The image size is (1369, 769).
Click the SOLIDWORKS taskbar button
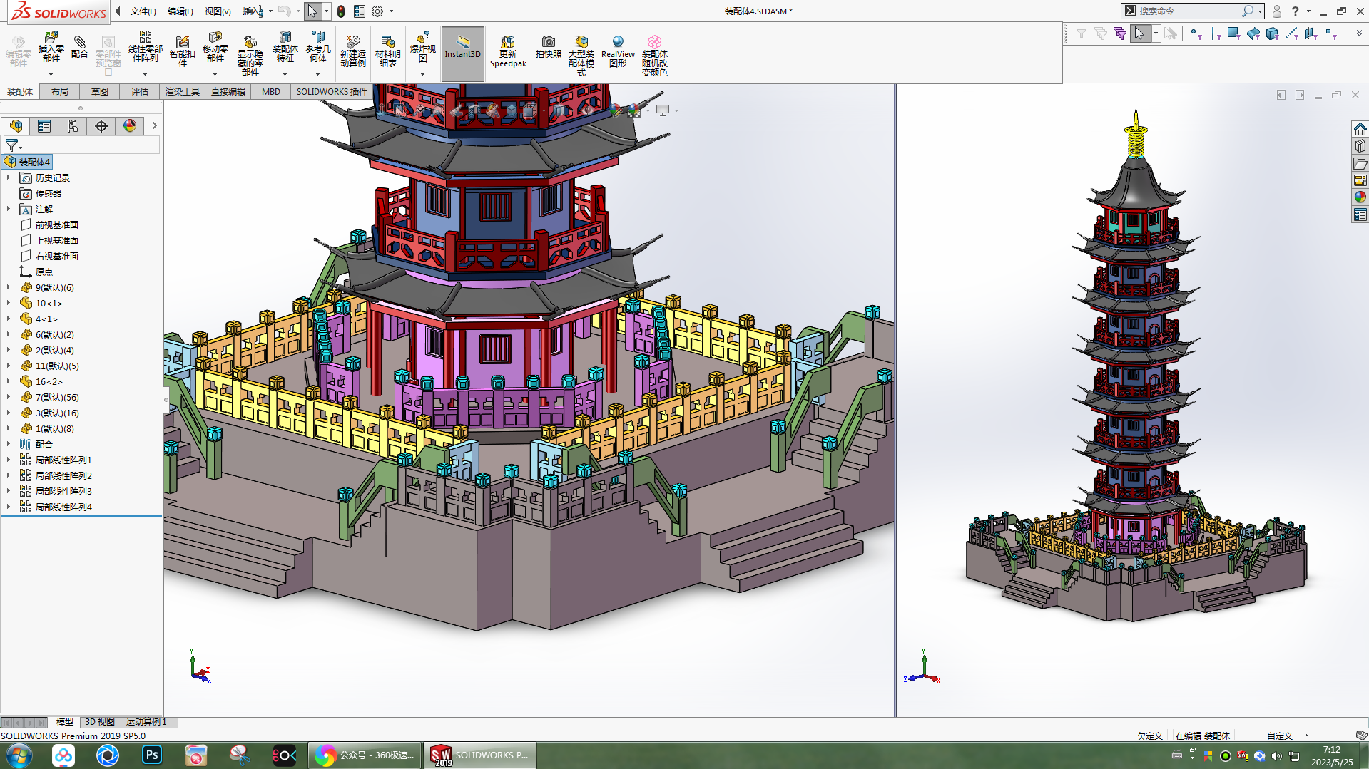tap(480, 755)
